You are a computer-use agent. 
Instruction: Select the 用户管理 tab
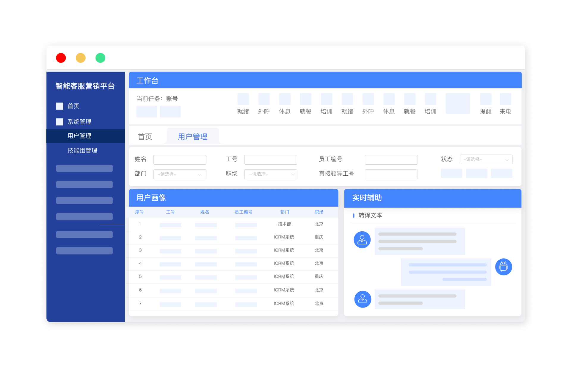(x=192, y=136)
